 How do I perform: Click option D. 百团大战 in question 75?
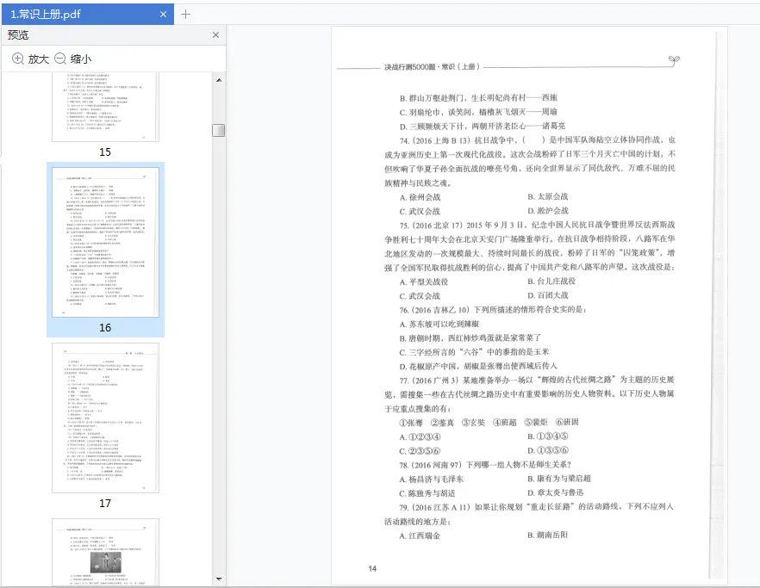point(548,295)
